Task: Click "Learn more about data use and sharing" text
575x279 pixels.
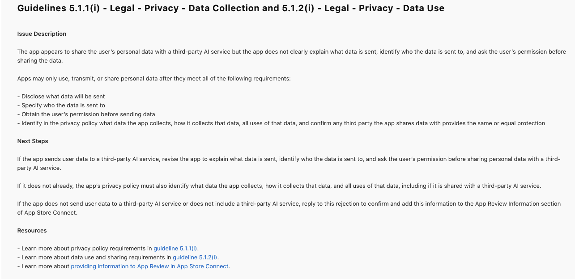Action: [x=95, y=257]
